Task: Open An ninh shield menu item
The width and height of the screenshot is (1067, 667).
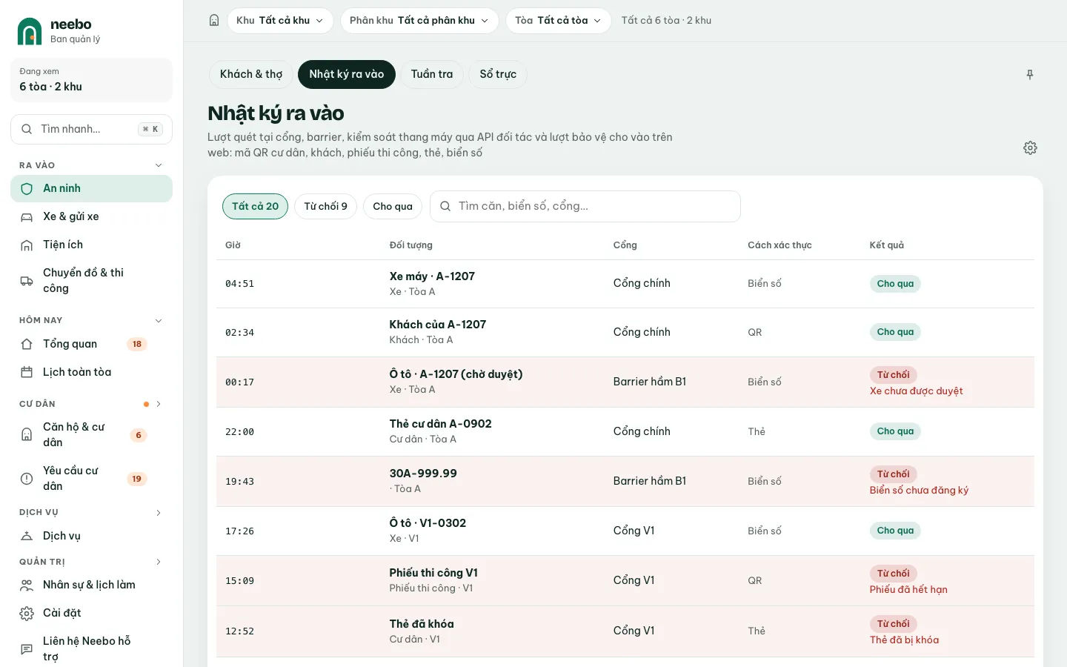Action: pyautogui.click(x=91, y=188)
